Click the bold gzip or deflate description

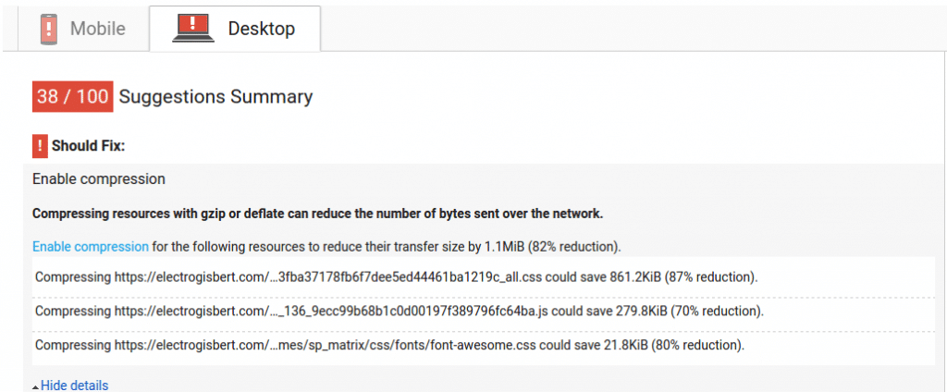tap(317, 214)
